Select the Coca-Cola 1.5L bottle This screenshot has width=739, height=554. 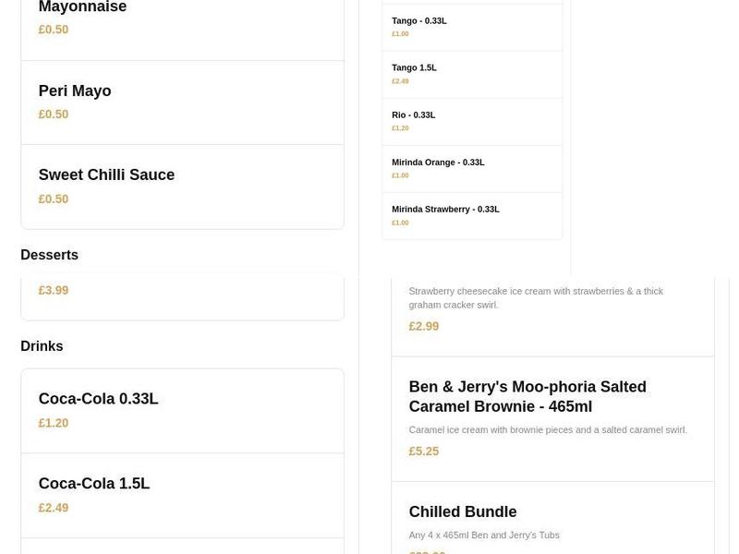pos(182,495)
